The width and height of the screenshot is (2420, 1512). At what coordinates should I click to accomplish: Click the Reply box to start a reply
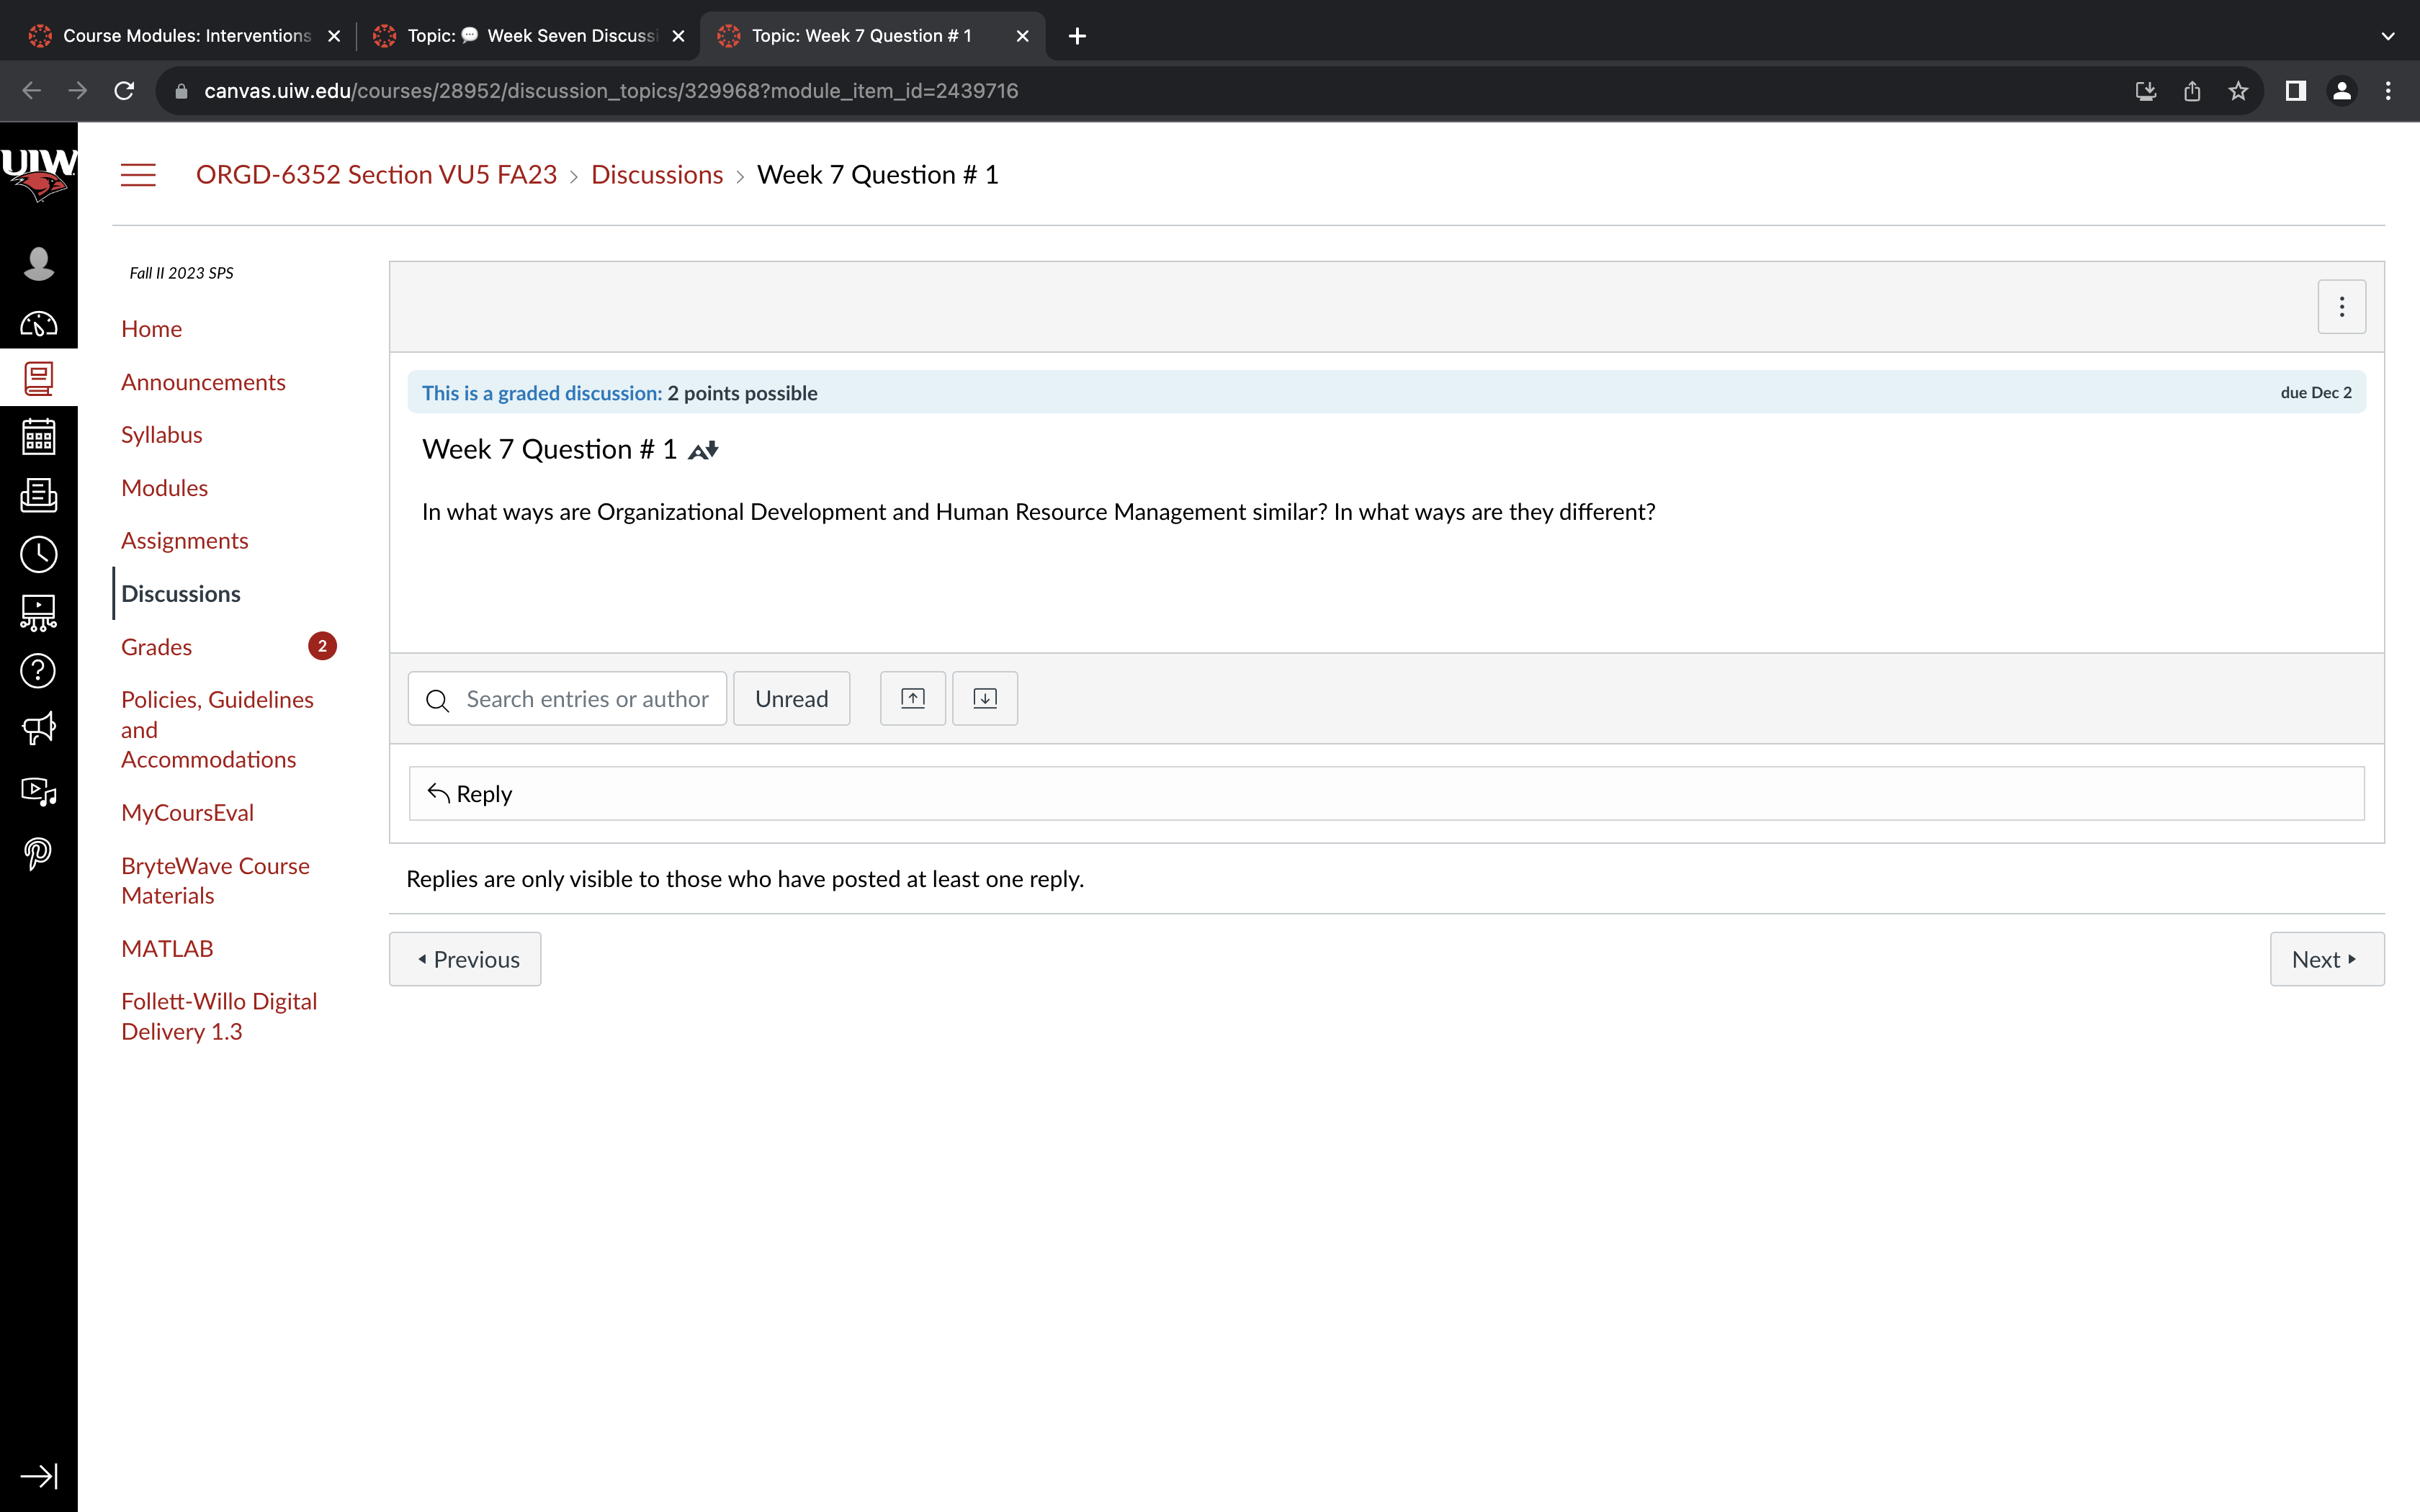tap(1386, 794)
